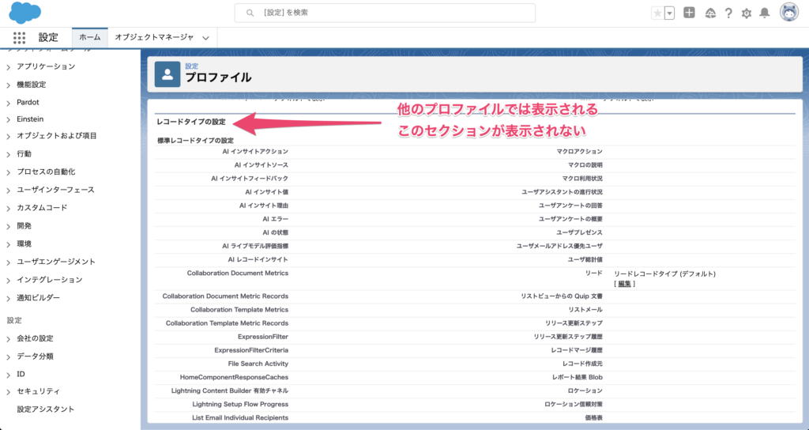Expand the 環境 sidebar node
The width and height of the screenshot is (809, 430).
point(8,244)
